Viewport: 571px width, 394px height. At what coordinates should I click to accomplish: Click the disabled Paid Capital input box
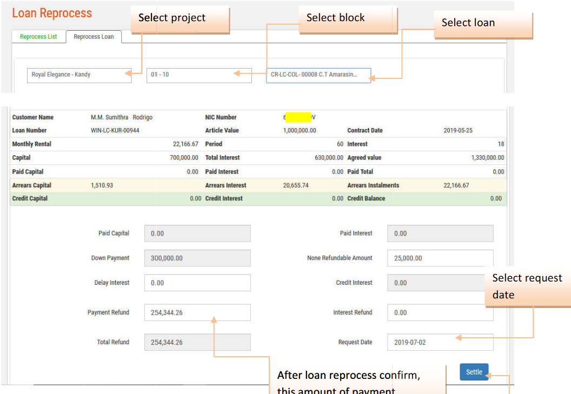[x=197, y=233]
